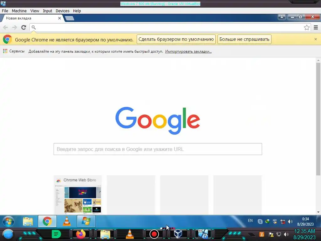Image resolution: width=321 pixels, height=241 pixels.
Task: Click scrollbar down arrow
Action: (318, 212)
